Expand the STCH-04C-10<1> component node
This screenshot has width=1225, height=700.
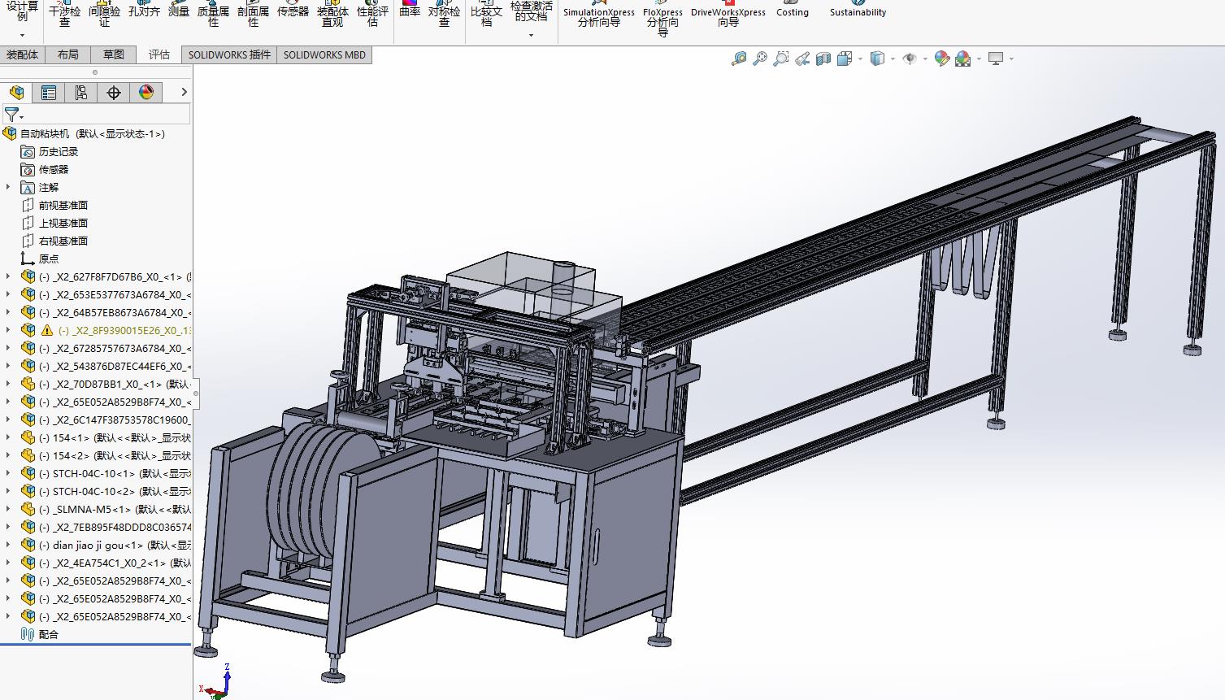pos(9,473)
